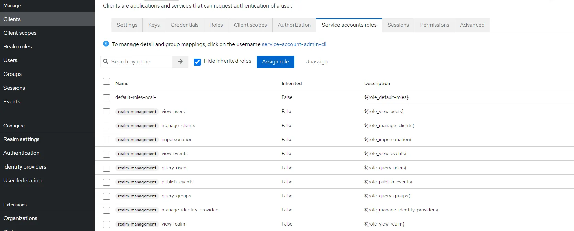This screenshot has height=231, width=574.
Task: Click the search arrow submit button
Action: tap(180, 62)
